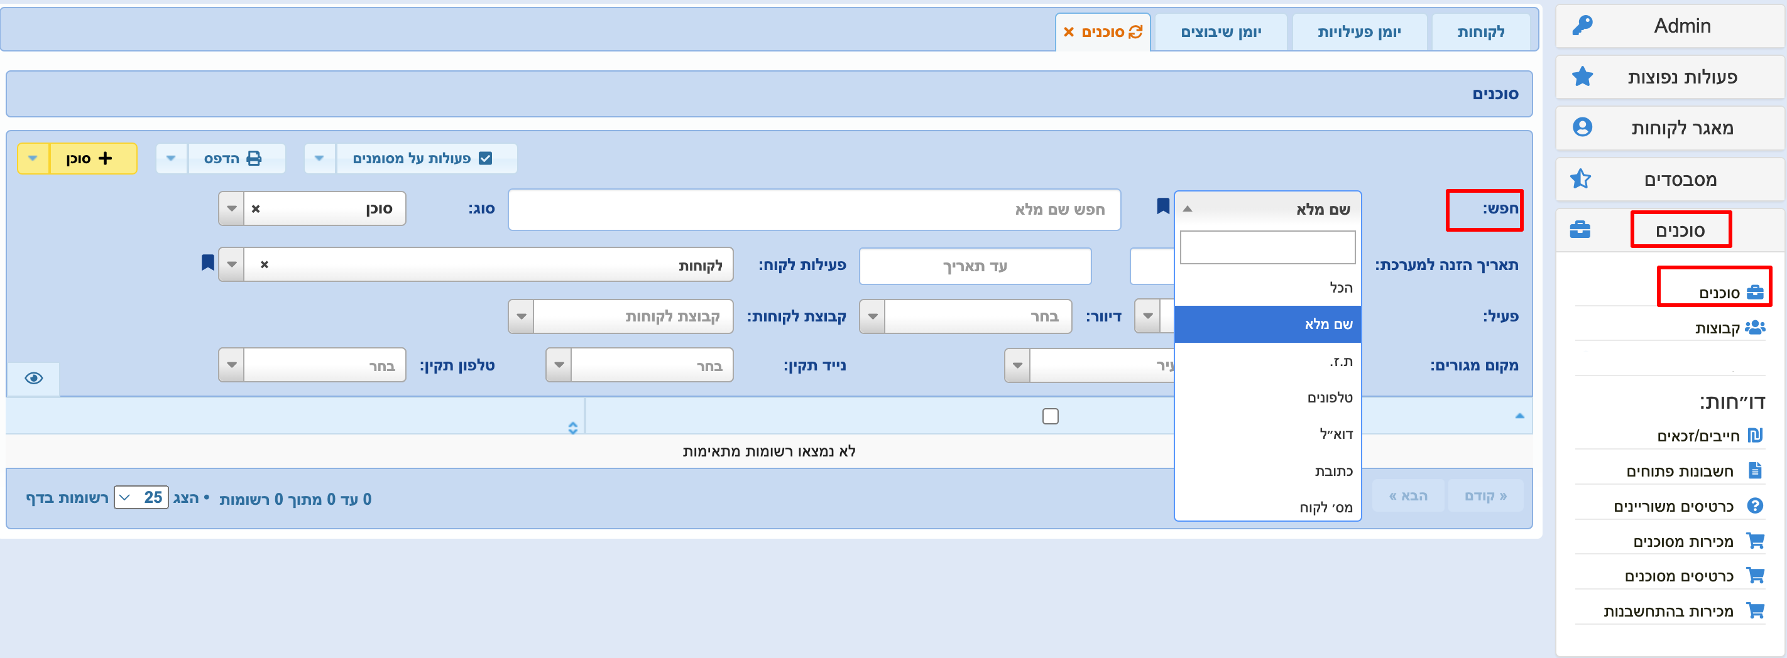This screenshot has height=658, width=1787.
Task: Click the sort arrows in the table header
Action: [572, 428]
